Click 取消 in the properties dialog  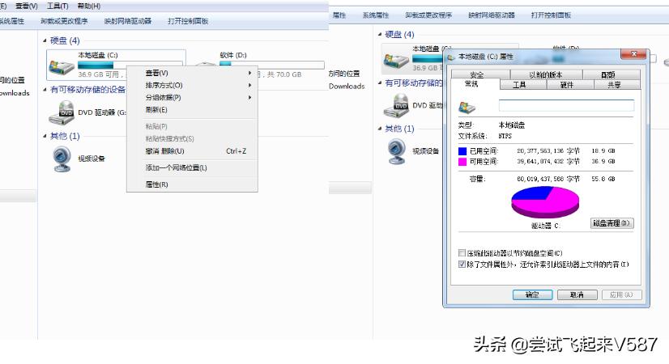(x=577, y=294)
